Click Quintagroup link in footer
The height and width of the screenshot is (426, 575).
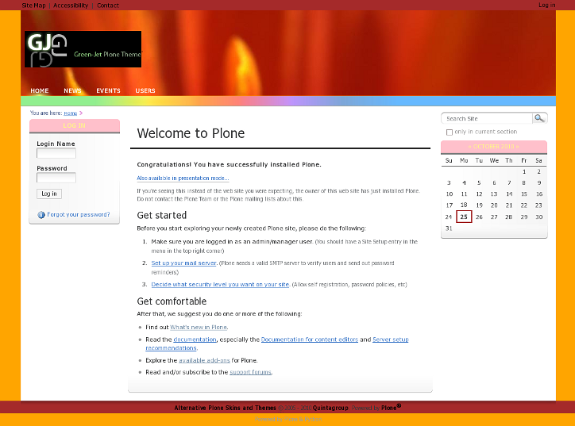(x=330, y=408)
